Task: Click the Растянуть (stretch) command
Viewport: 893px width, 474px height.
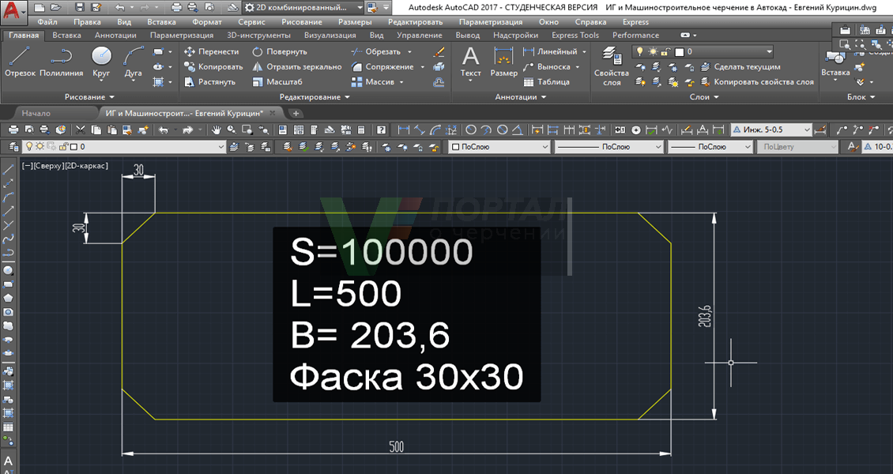Action: coord(209,82)
